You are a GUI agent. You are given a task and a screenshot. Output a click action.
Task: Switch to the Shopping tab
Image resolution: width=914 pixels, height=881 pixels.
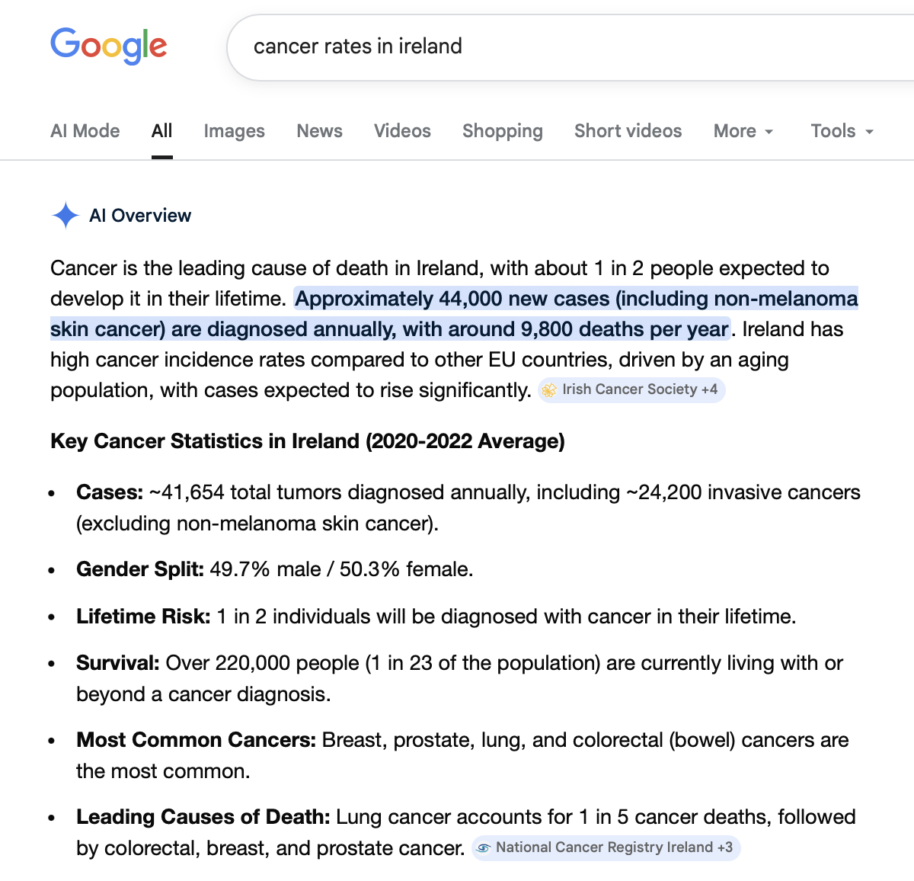click(502, 131)
